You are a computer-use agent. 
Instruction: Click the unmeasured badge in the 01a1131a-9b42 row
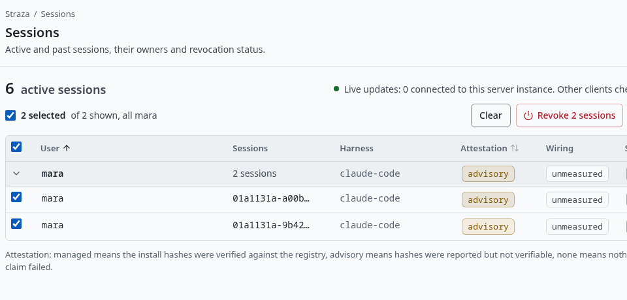577,226
